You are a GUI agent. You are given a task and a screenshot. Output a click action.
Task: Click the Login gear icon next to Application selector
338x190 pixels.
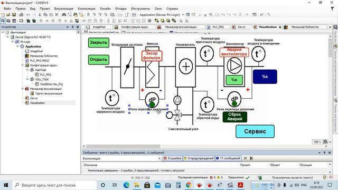tap(188, 15)
